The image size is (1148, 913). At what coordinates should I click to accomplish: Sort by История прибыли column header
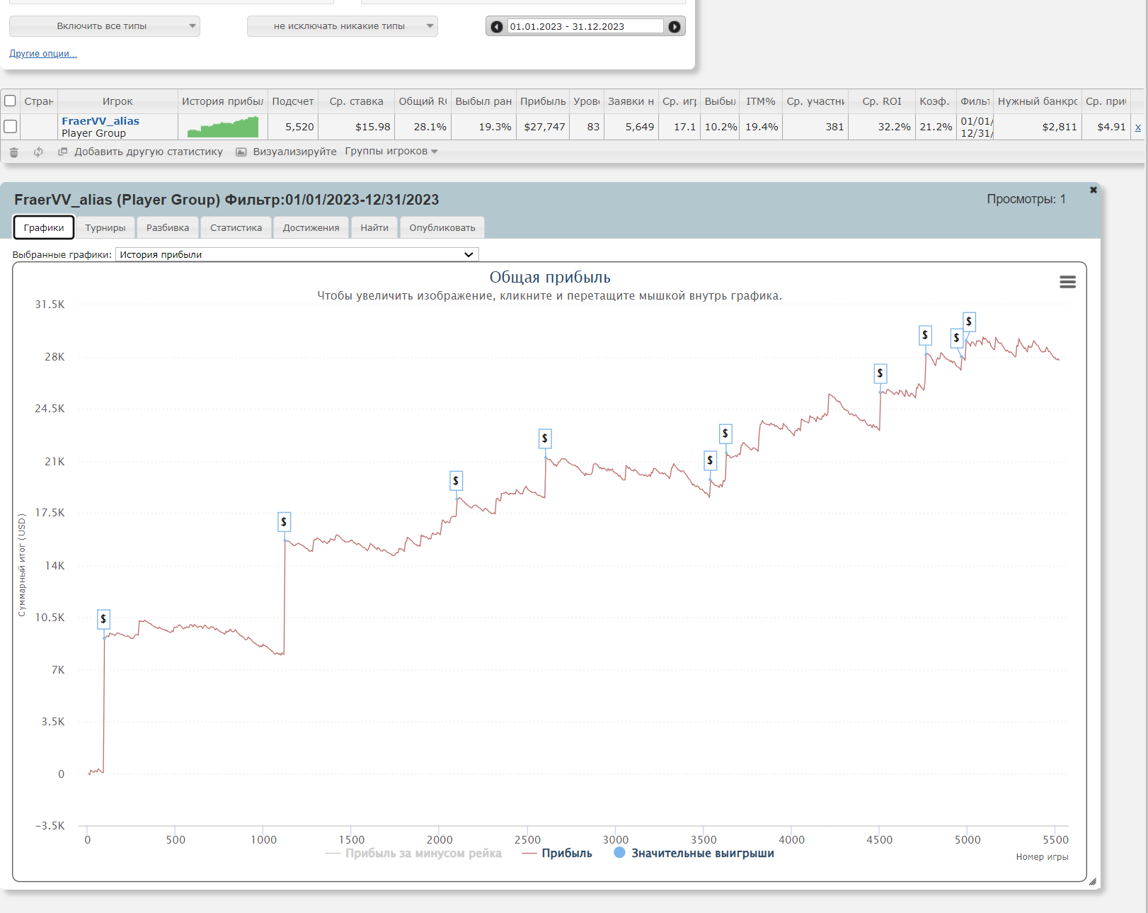pyautogui.click(x=223, y=101)
